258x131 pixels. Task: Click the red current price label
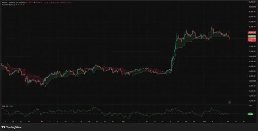(252, 39)
